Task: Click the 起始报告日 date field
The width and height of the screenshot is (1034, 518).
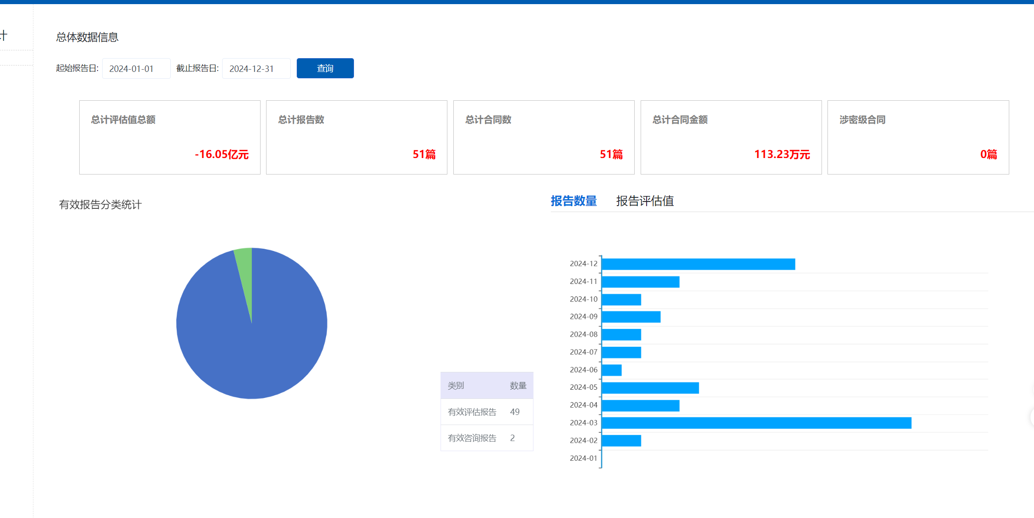Action: coord(136,69)
